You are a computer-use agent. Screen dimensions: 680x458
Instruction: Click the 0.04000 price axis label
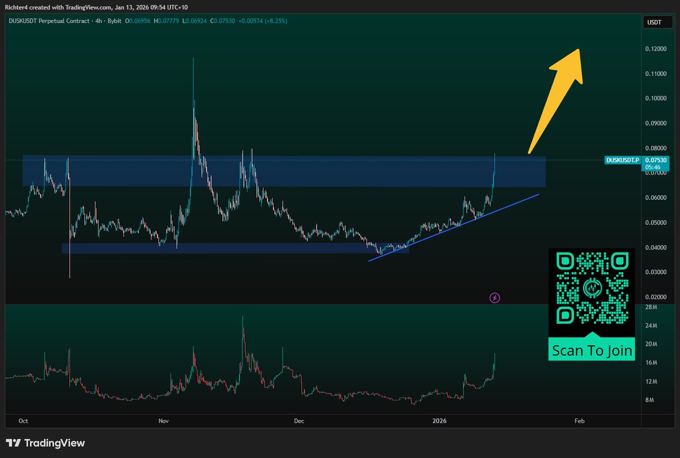[x=656, y=247]
